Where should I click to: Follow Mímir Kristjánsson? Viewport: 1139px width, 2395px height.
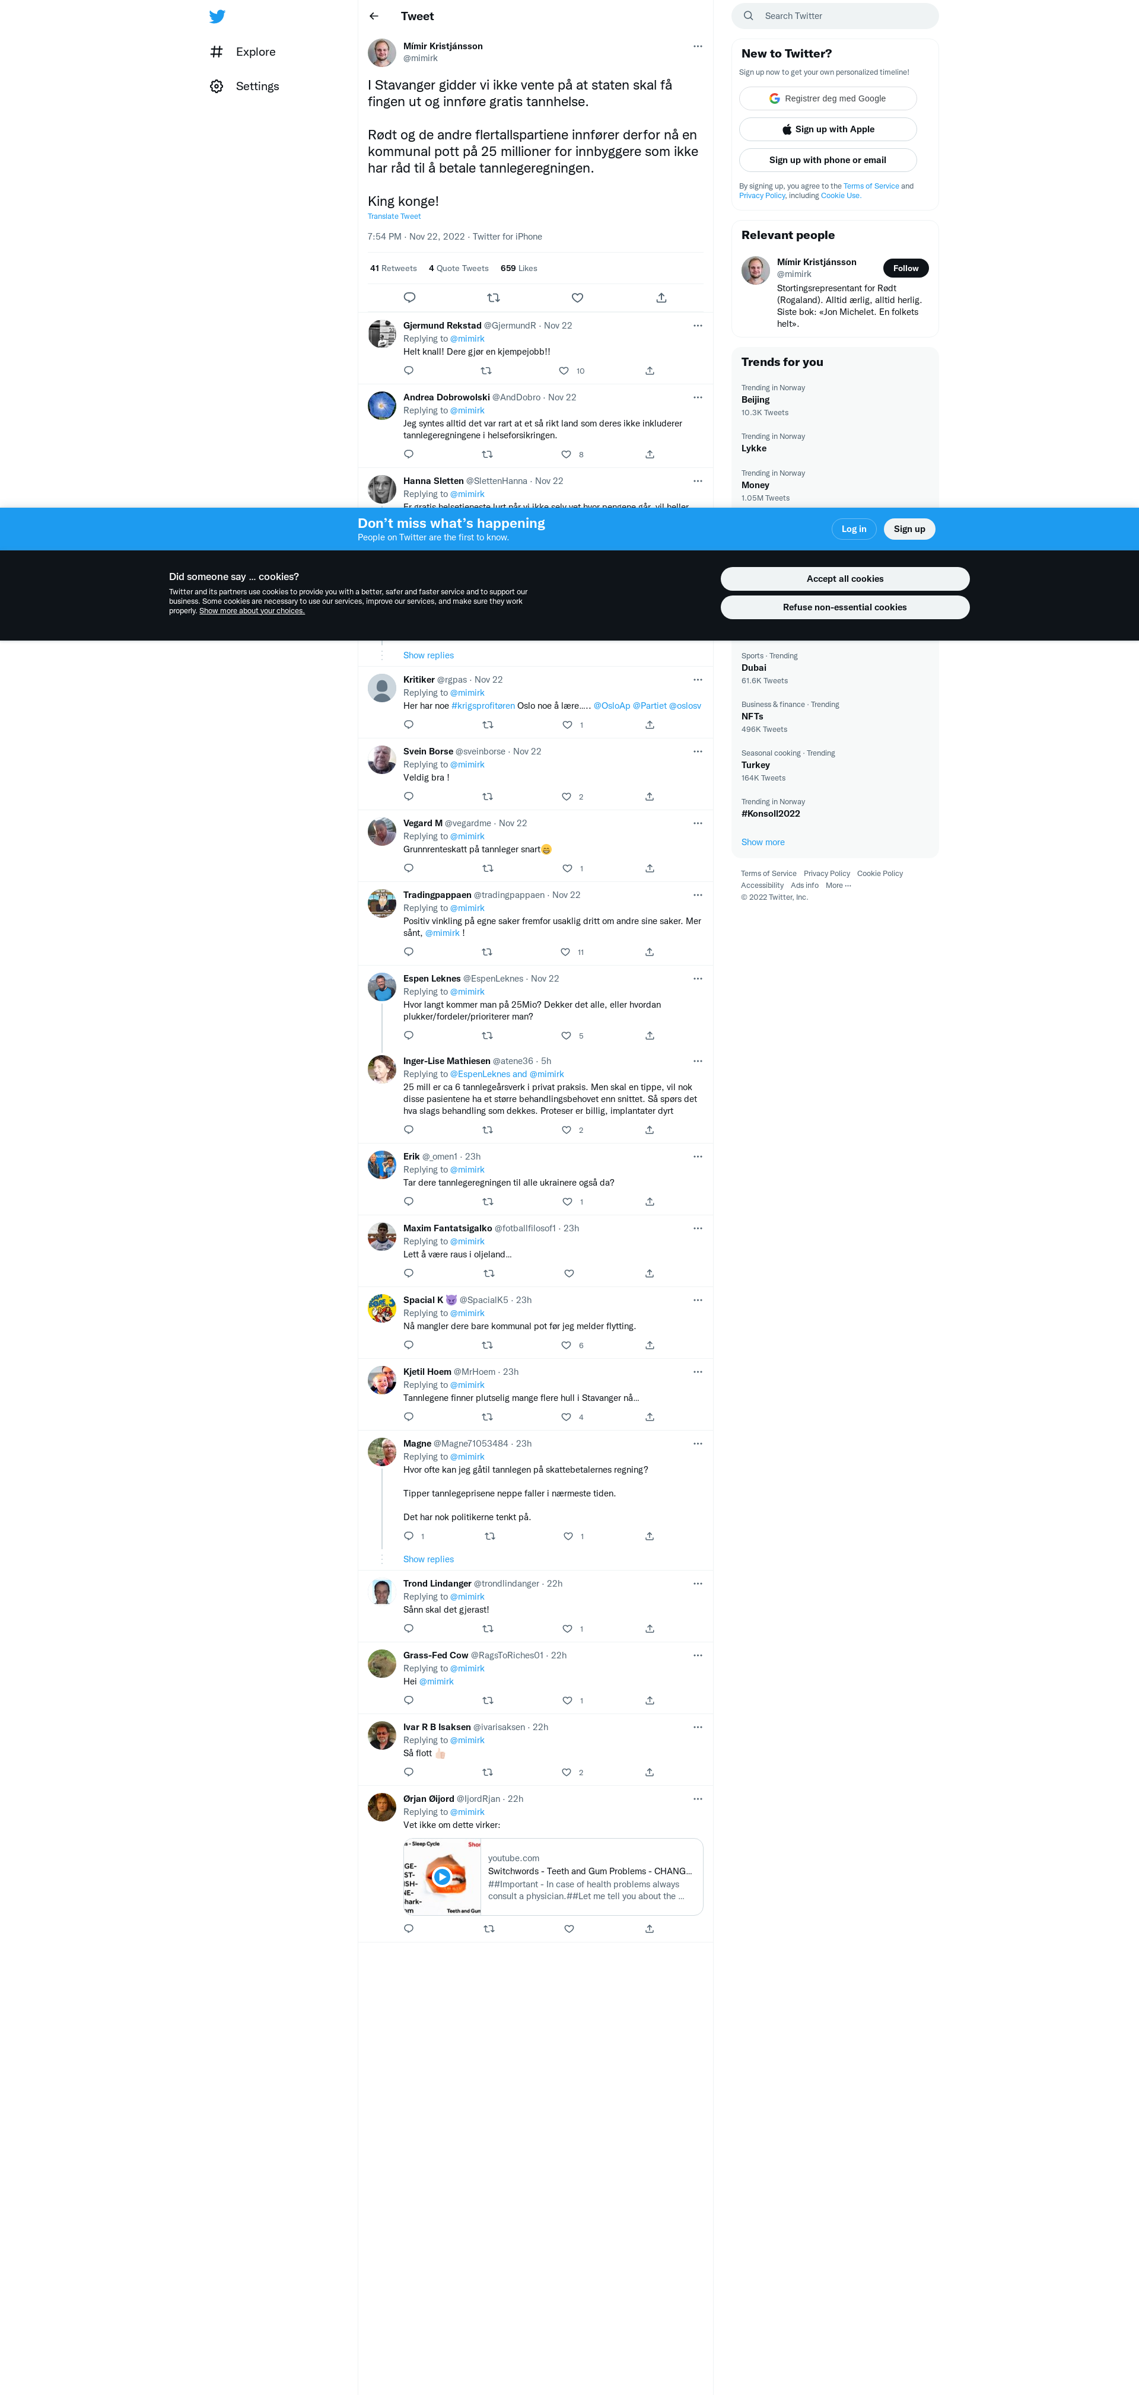(x=905, y=269)
